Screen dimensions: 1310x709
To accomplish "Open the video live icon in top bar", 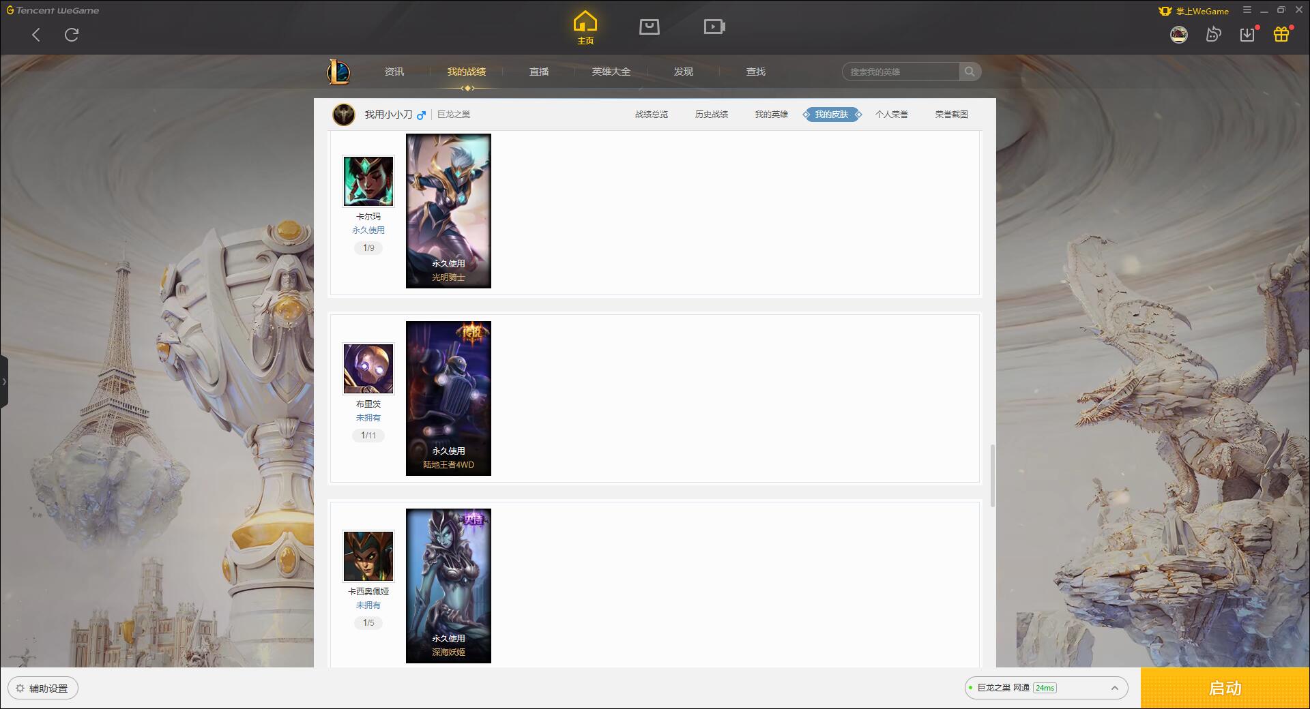I will pyautogui.click(x=714, y=27).
